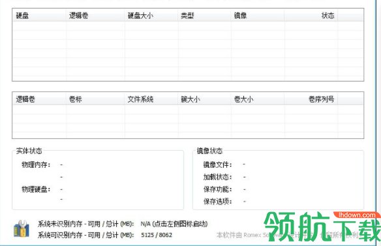The image size is (381, 246).
Task: Click the 类型 column header
Action: tap(204, 16)
